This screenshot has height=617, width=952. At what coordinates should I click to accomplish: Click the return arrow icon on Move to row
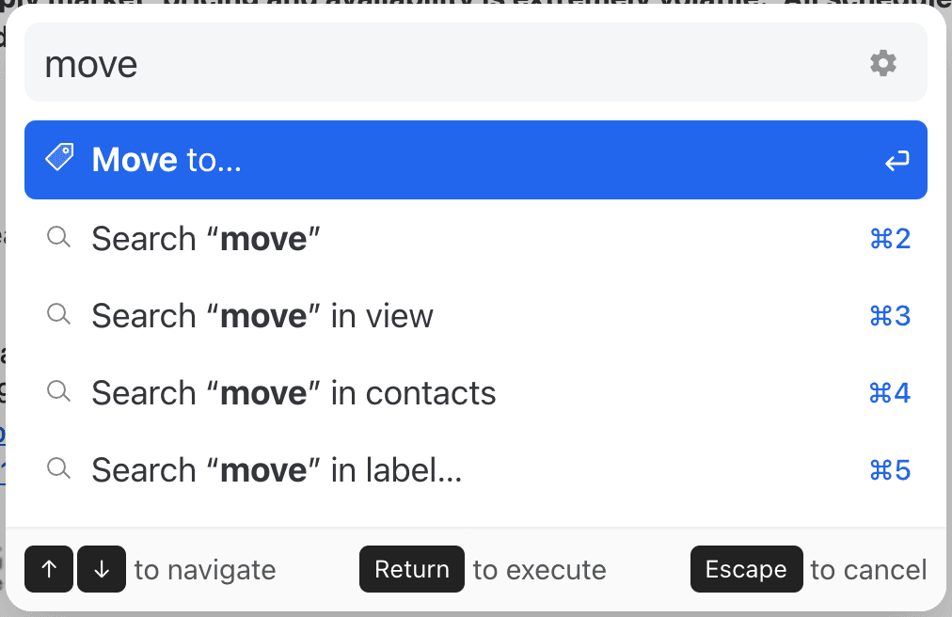click(x=896, y=160)
